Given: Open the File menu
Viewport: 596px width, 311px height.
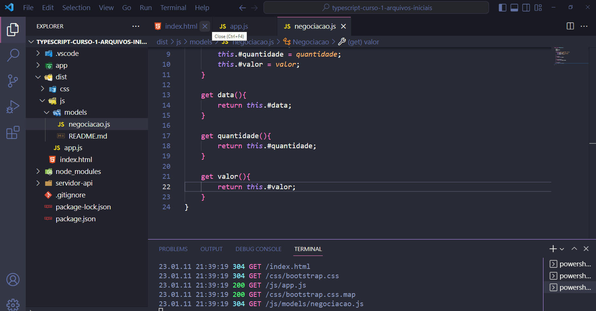Looking at the screenshot, I should [28, 7].
